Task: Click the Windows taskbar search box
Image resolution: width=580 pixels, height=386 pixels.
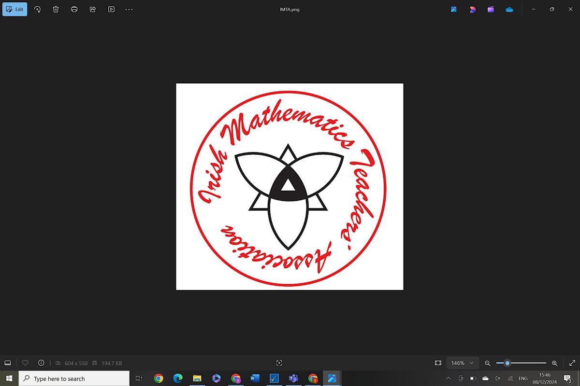Action: [74, 379]
